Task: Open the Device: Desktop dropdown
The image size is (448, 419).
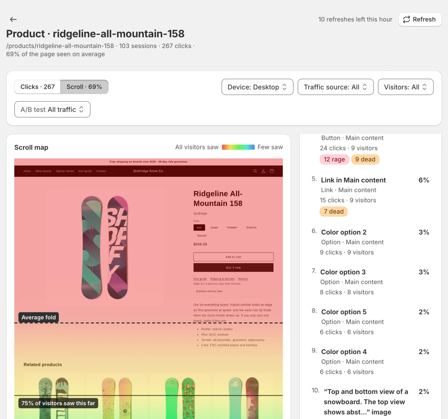Action: click(x=257, y=87)
